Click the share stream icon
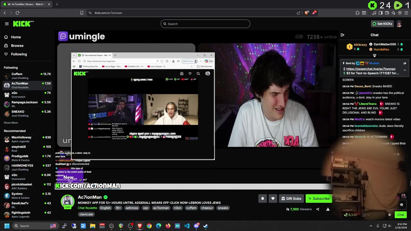The width and height of the screenshot is (411, 231). tap(318, 209)
